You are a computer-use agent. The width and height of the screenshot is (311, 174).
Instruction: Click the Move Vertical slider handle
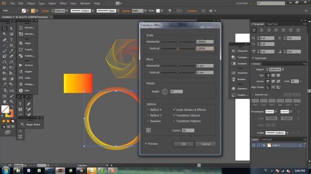[x=178, y=72]
